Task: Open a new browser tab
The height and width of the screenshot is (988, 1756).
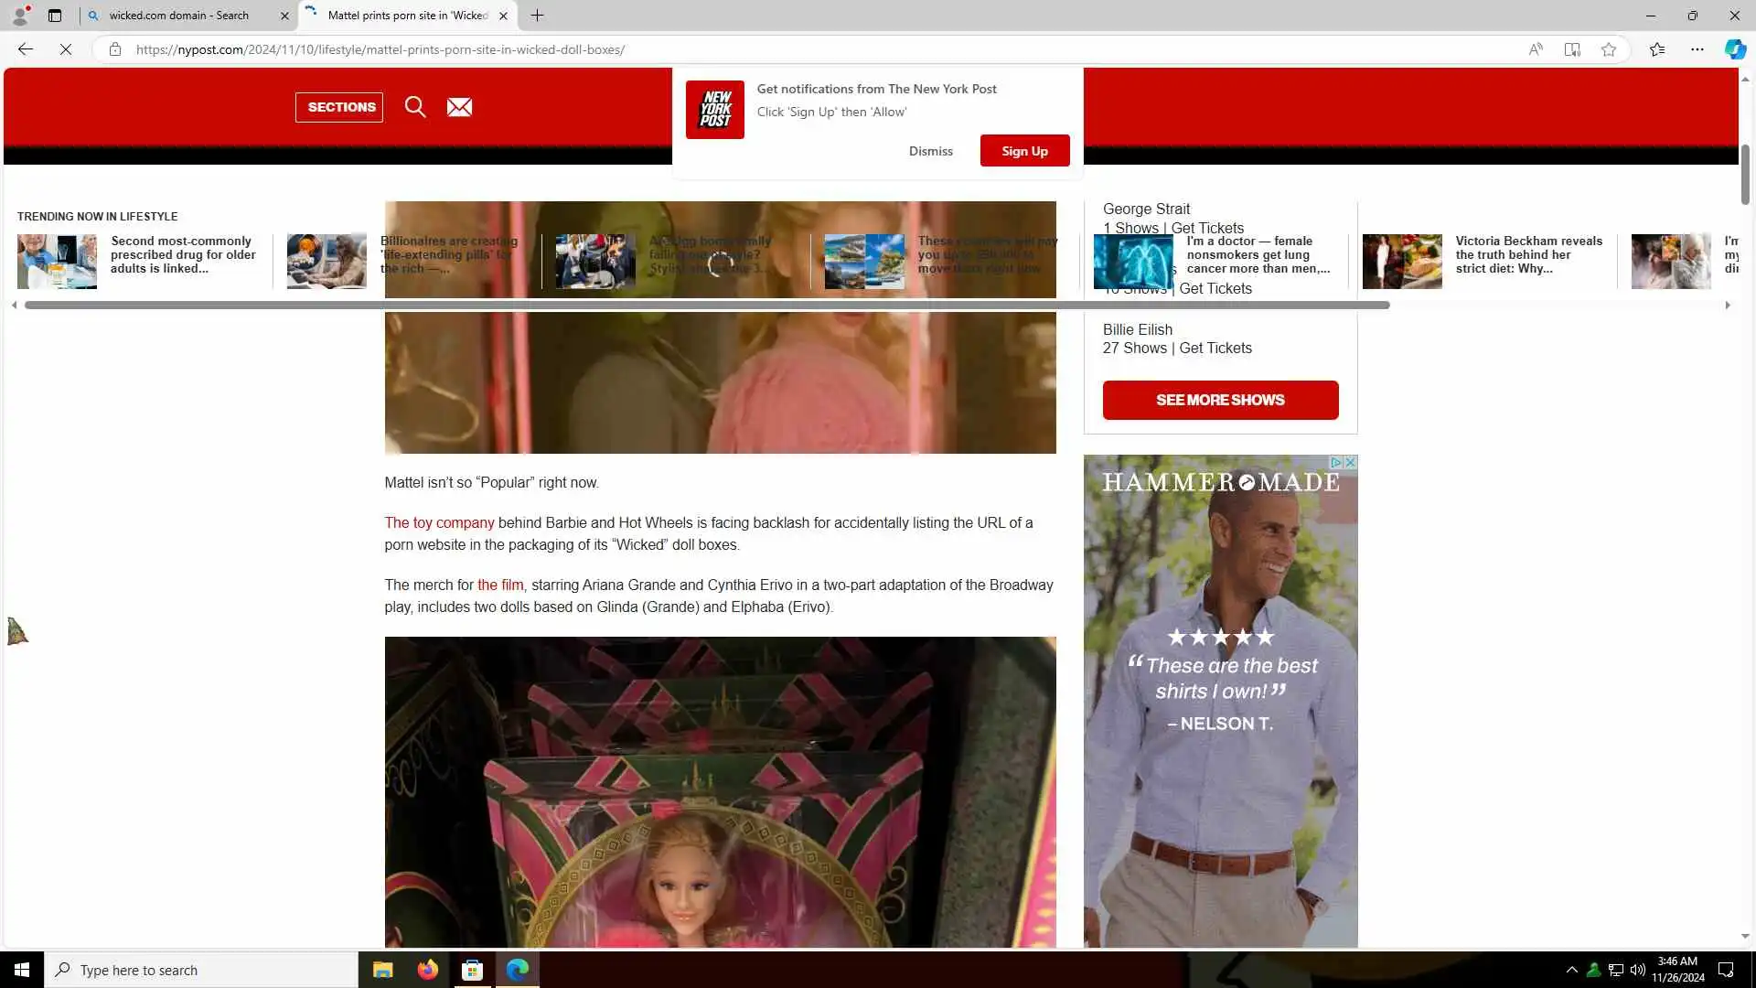Action: 537,16
